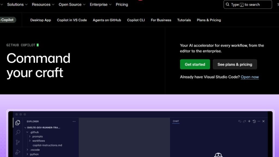This screenshot has width=279, height=157.
Task: Open the Enterprise menu
Action: point(101,5)
